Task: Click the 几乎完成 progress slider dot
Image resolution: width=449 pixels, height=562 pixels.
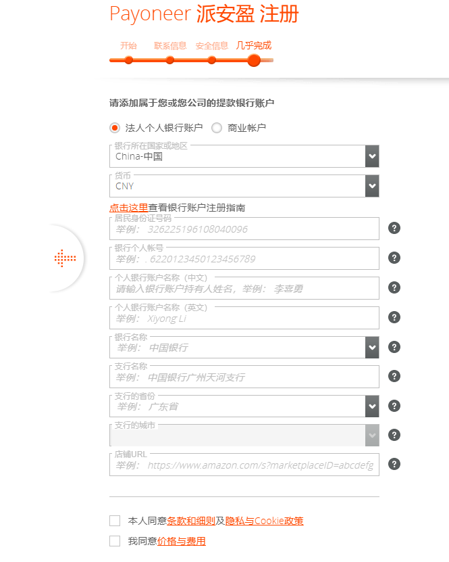Action: pyautogui.click(x=254, y=60)
